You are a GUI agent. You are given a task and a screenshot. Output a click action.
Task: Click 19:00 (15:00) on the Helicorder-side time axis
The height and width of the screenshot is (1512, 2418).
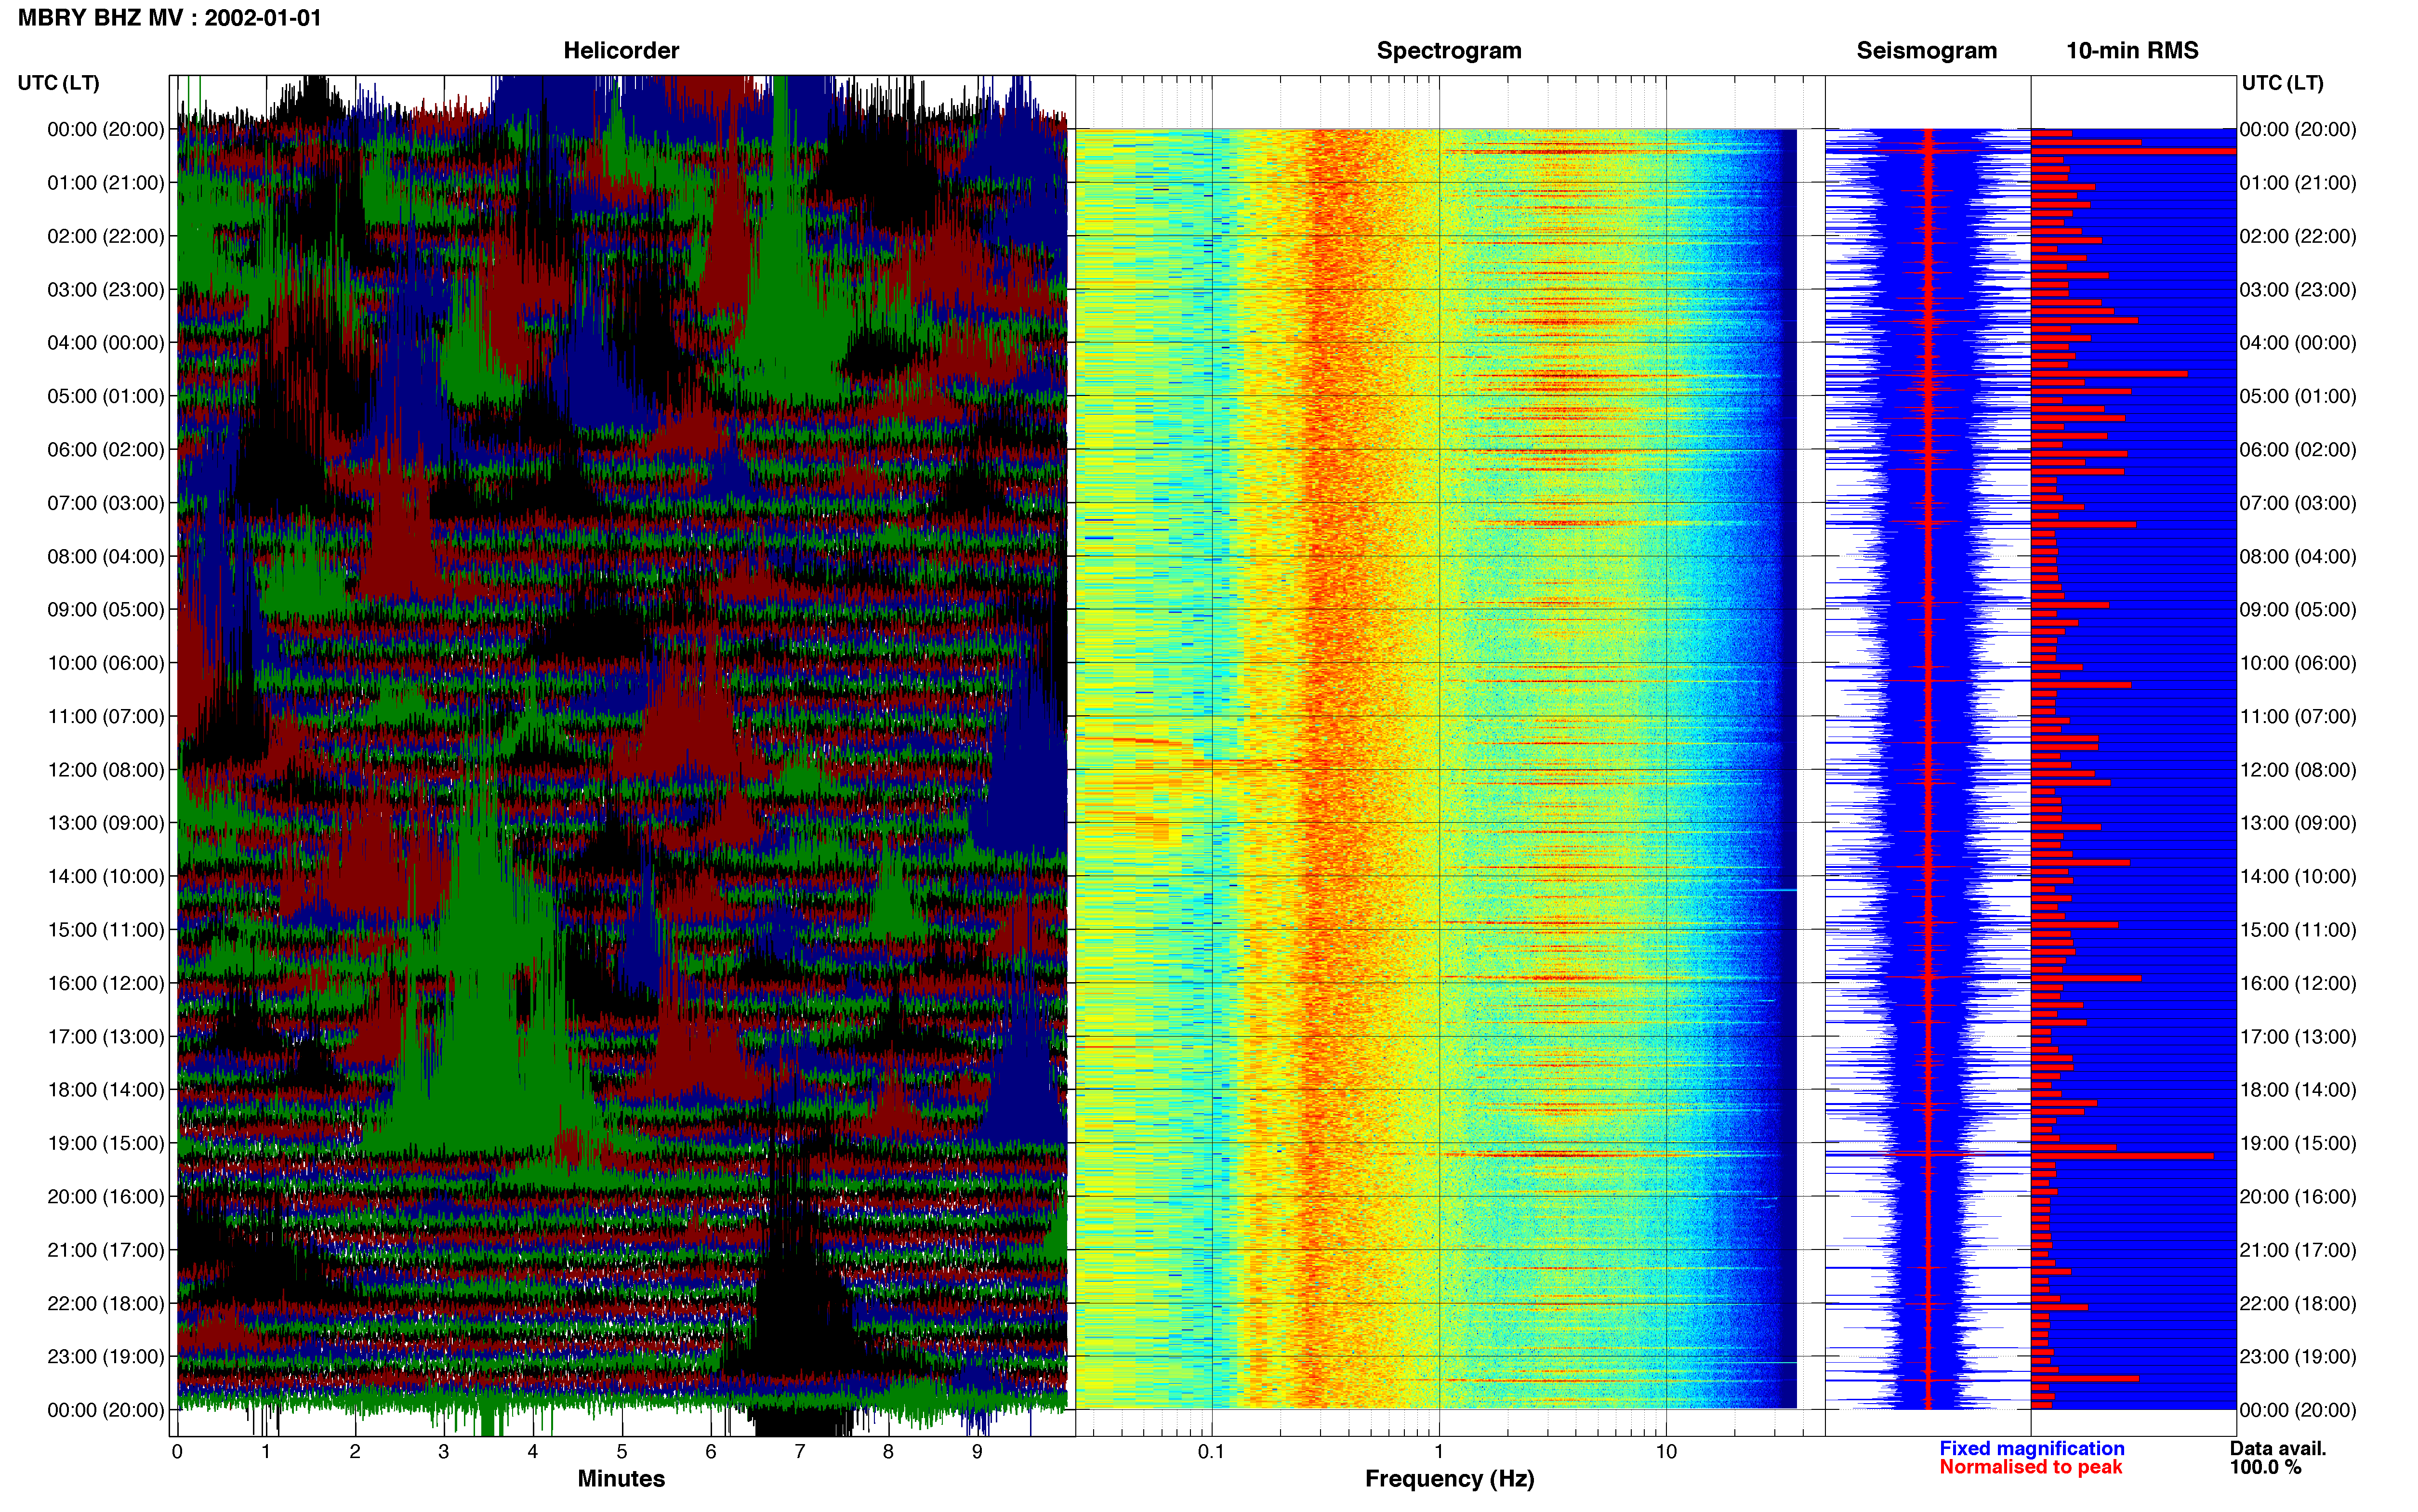[106, 1143]
